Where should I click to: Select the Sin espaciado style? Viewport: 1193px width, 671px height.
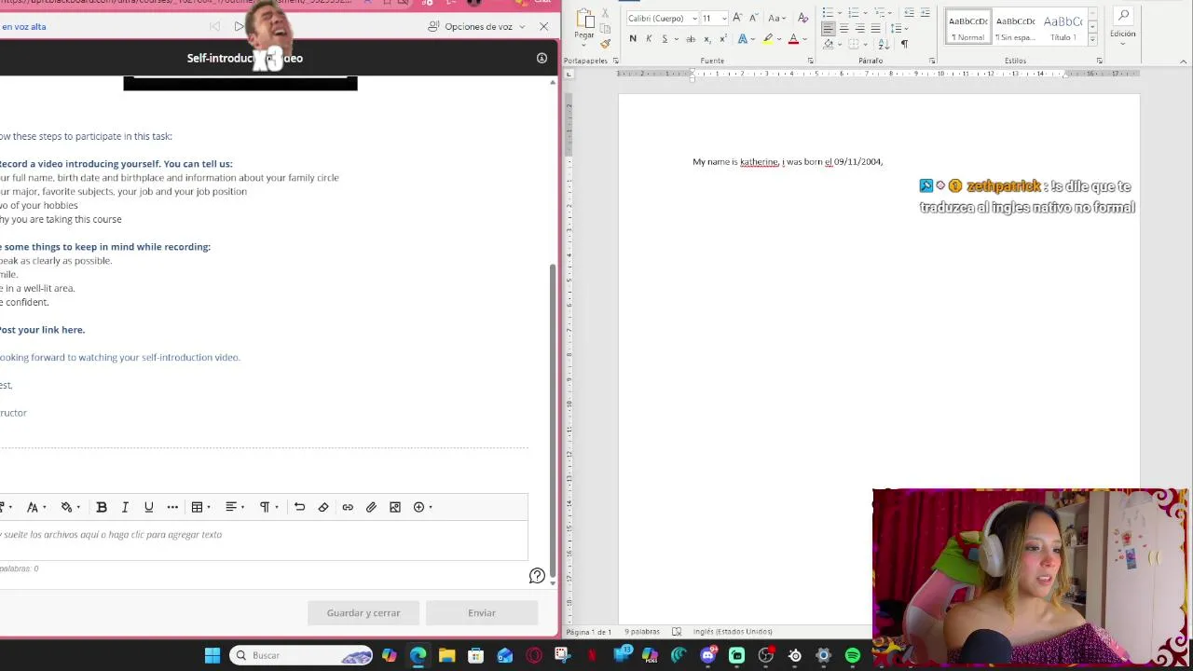click(x=1015, y=27)
